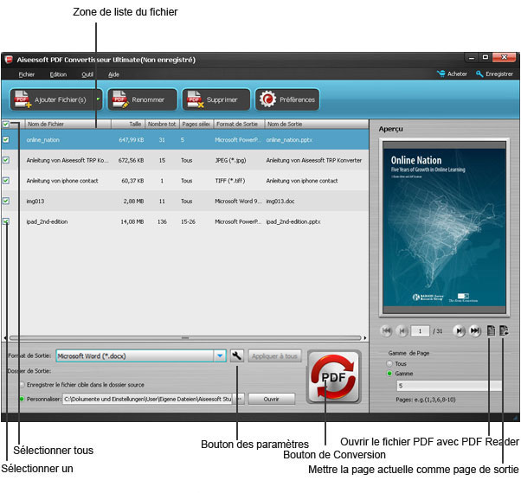Select the Tous page range radio button

(x=389, y=363)
